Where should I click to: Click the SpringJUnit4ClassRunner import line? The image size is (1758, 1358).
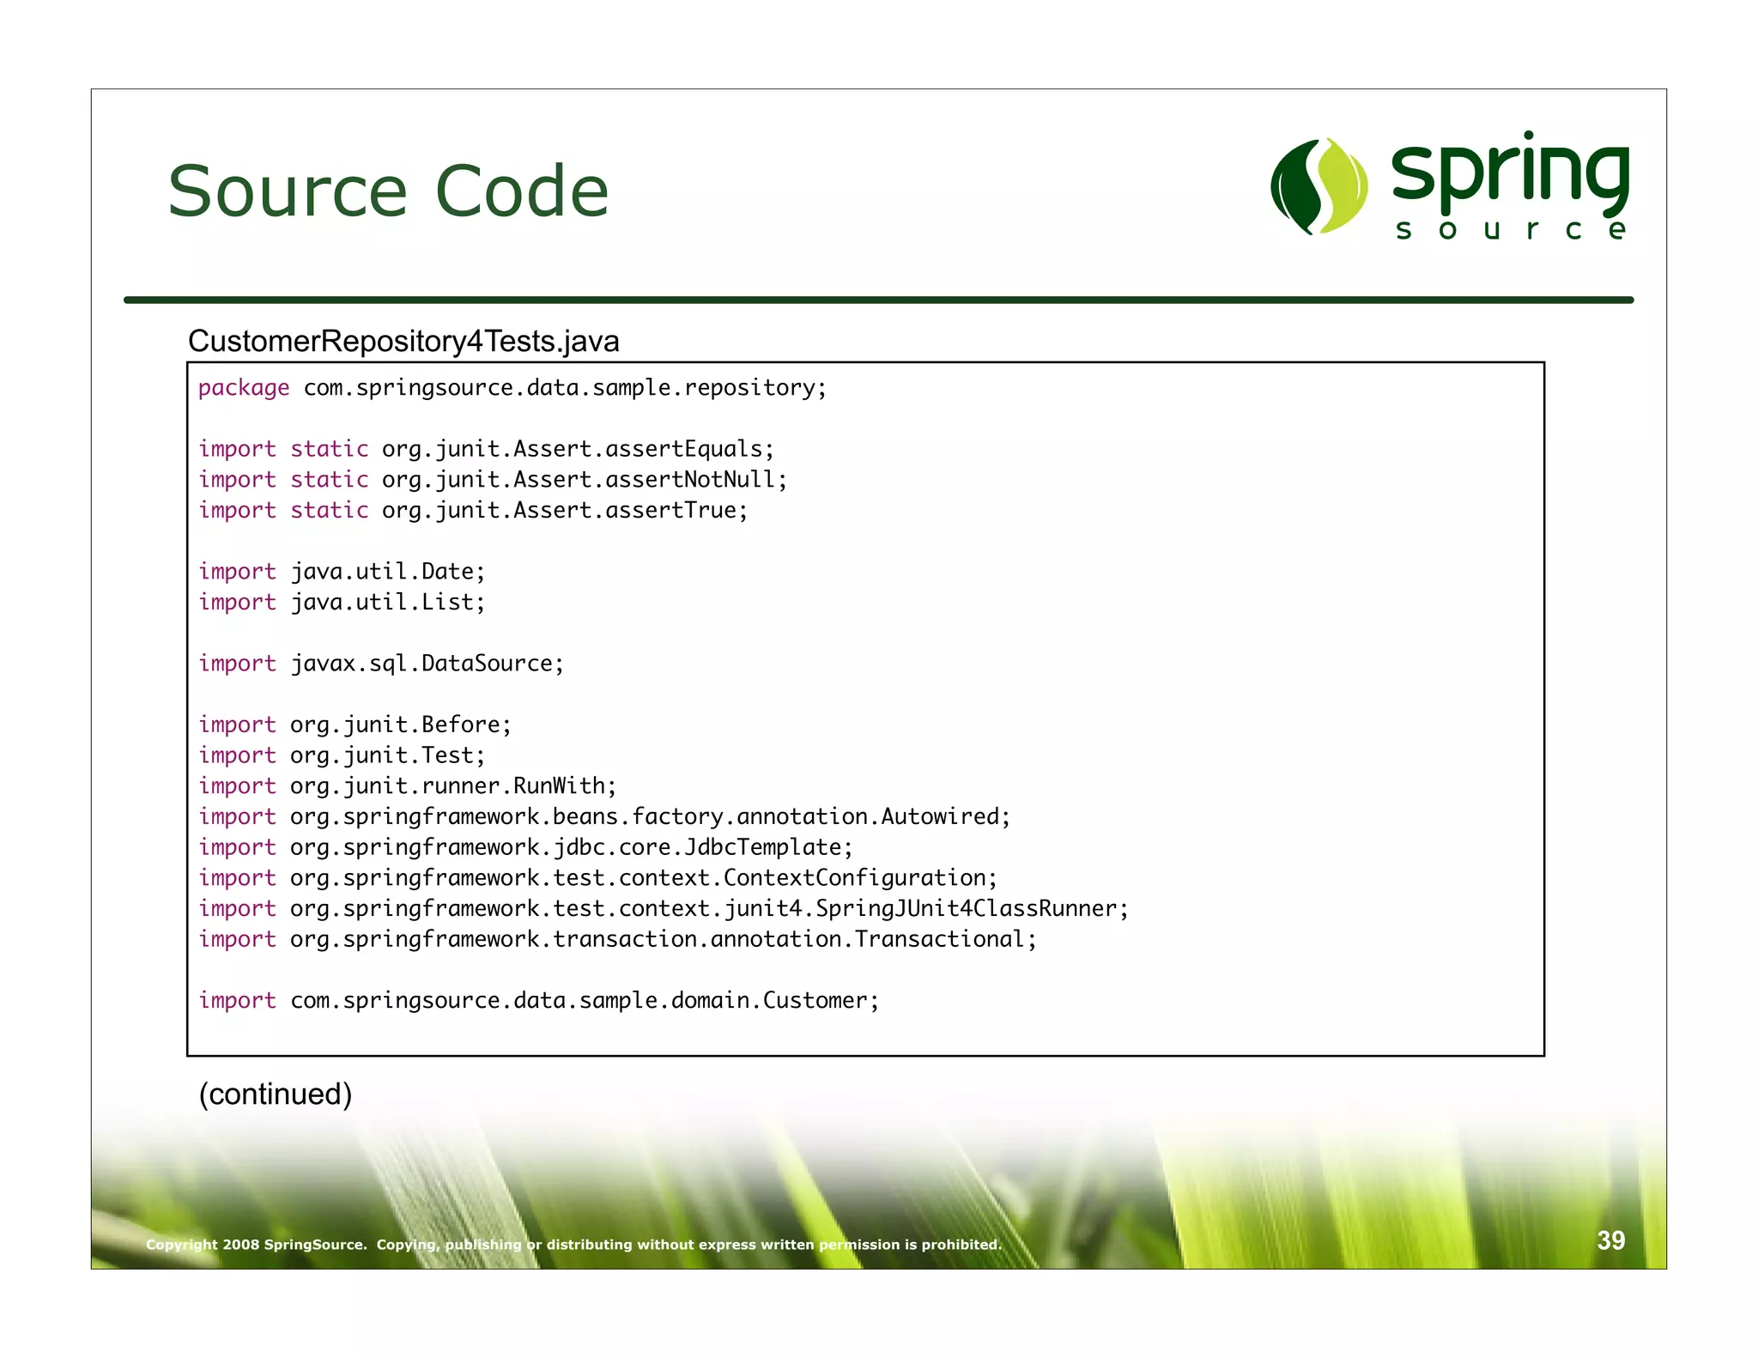663,908
